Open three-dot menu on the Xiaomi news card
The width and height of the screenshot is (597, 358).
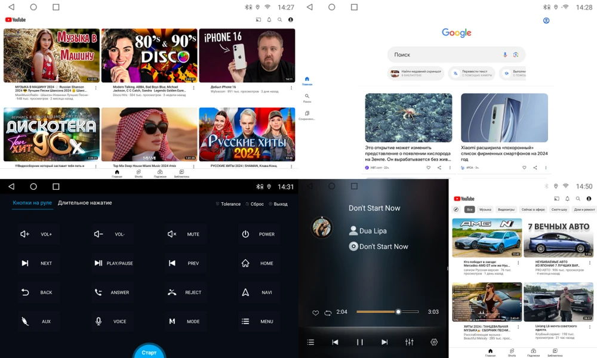tap(546, 168)
